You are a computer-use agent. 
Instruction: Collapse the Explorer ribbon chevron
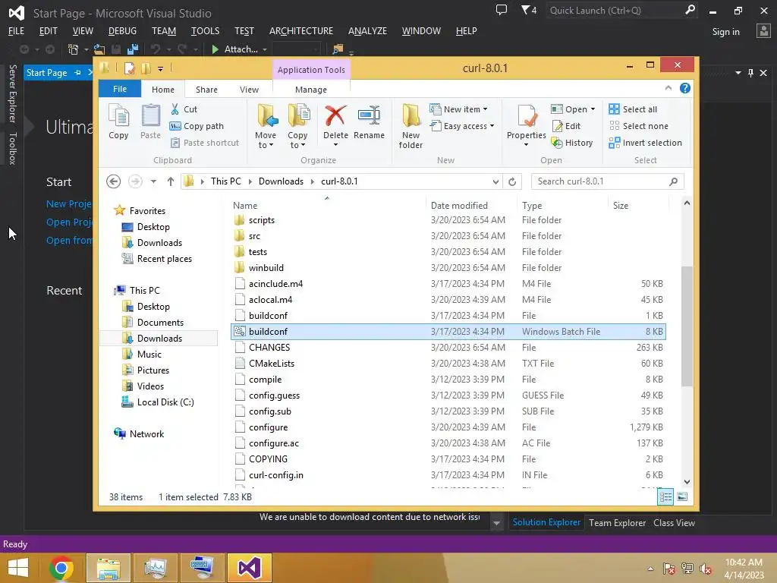click(668, 88)
